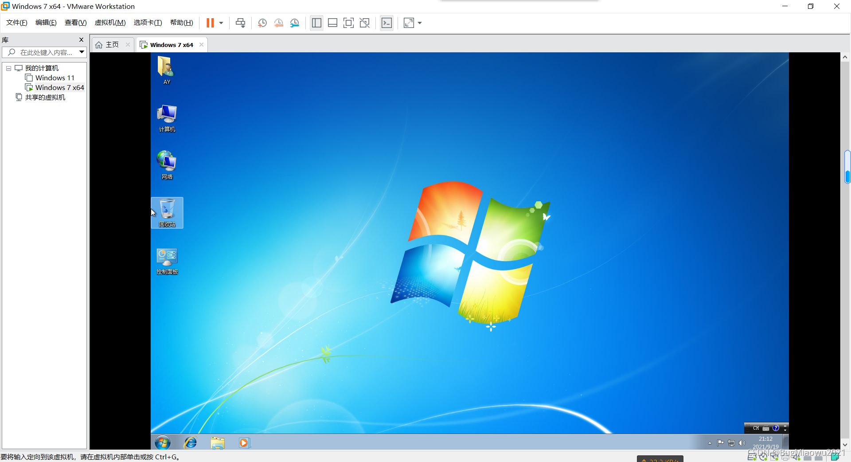
Task: Collapse the 我的计算机 tree node
Action: [x=8, y=68]
